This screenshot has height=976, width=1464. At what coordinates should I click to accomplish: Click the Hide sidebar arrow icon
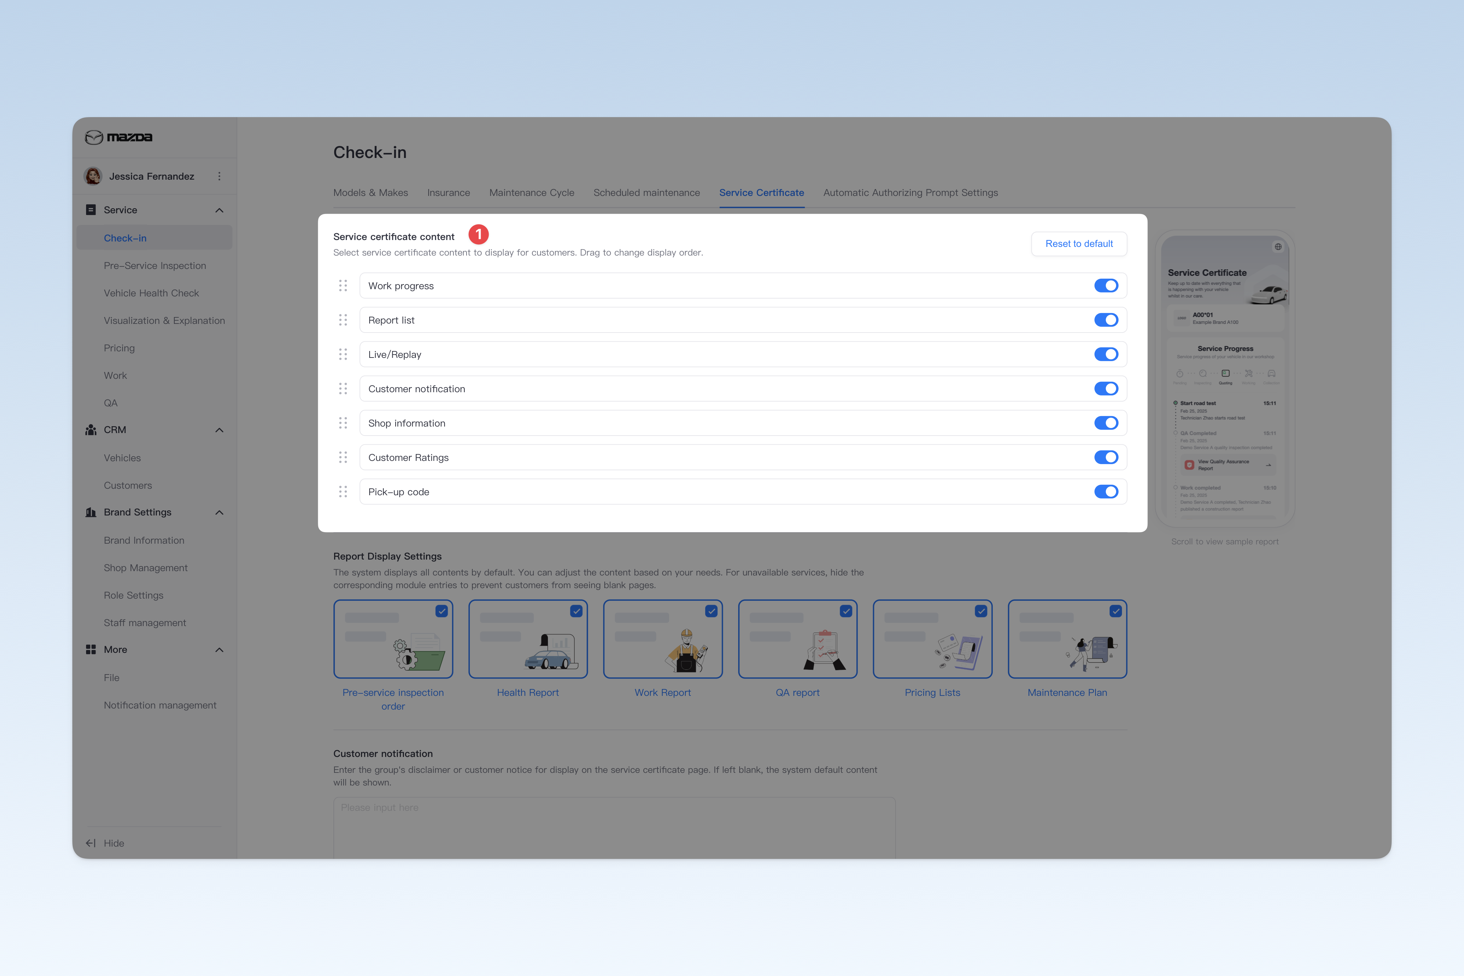click(91, 843)
